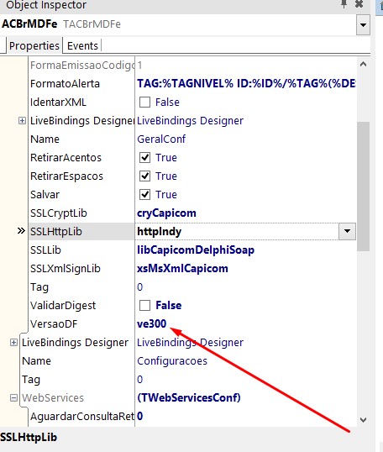This screenshot has width=383, height=452.
Task: Click the scroll down arrow
Action: coord(363,420)
